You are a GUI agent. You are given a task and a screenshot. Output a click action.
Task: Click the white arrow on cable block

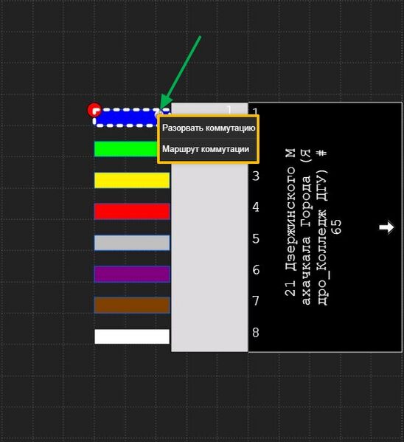tap(386, 227)
